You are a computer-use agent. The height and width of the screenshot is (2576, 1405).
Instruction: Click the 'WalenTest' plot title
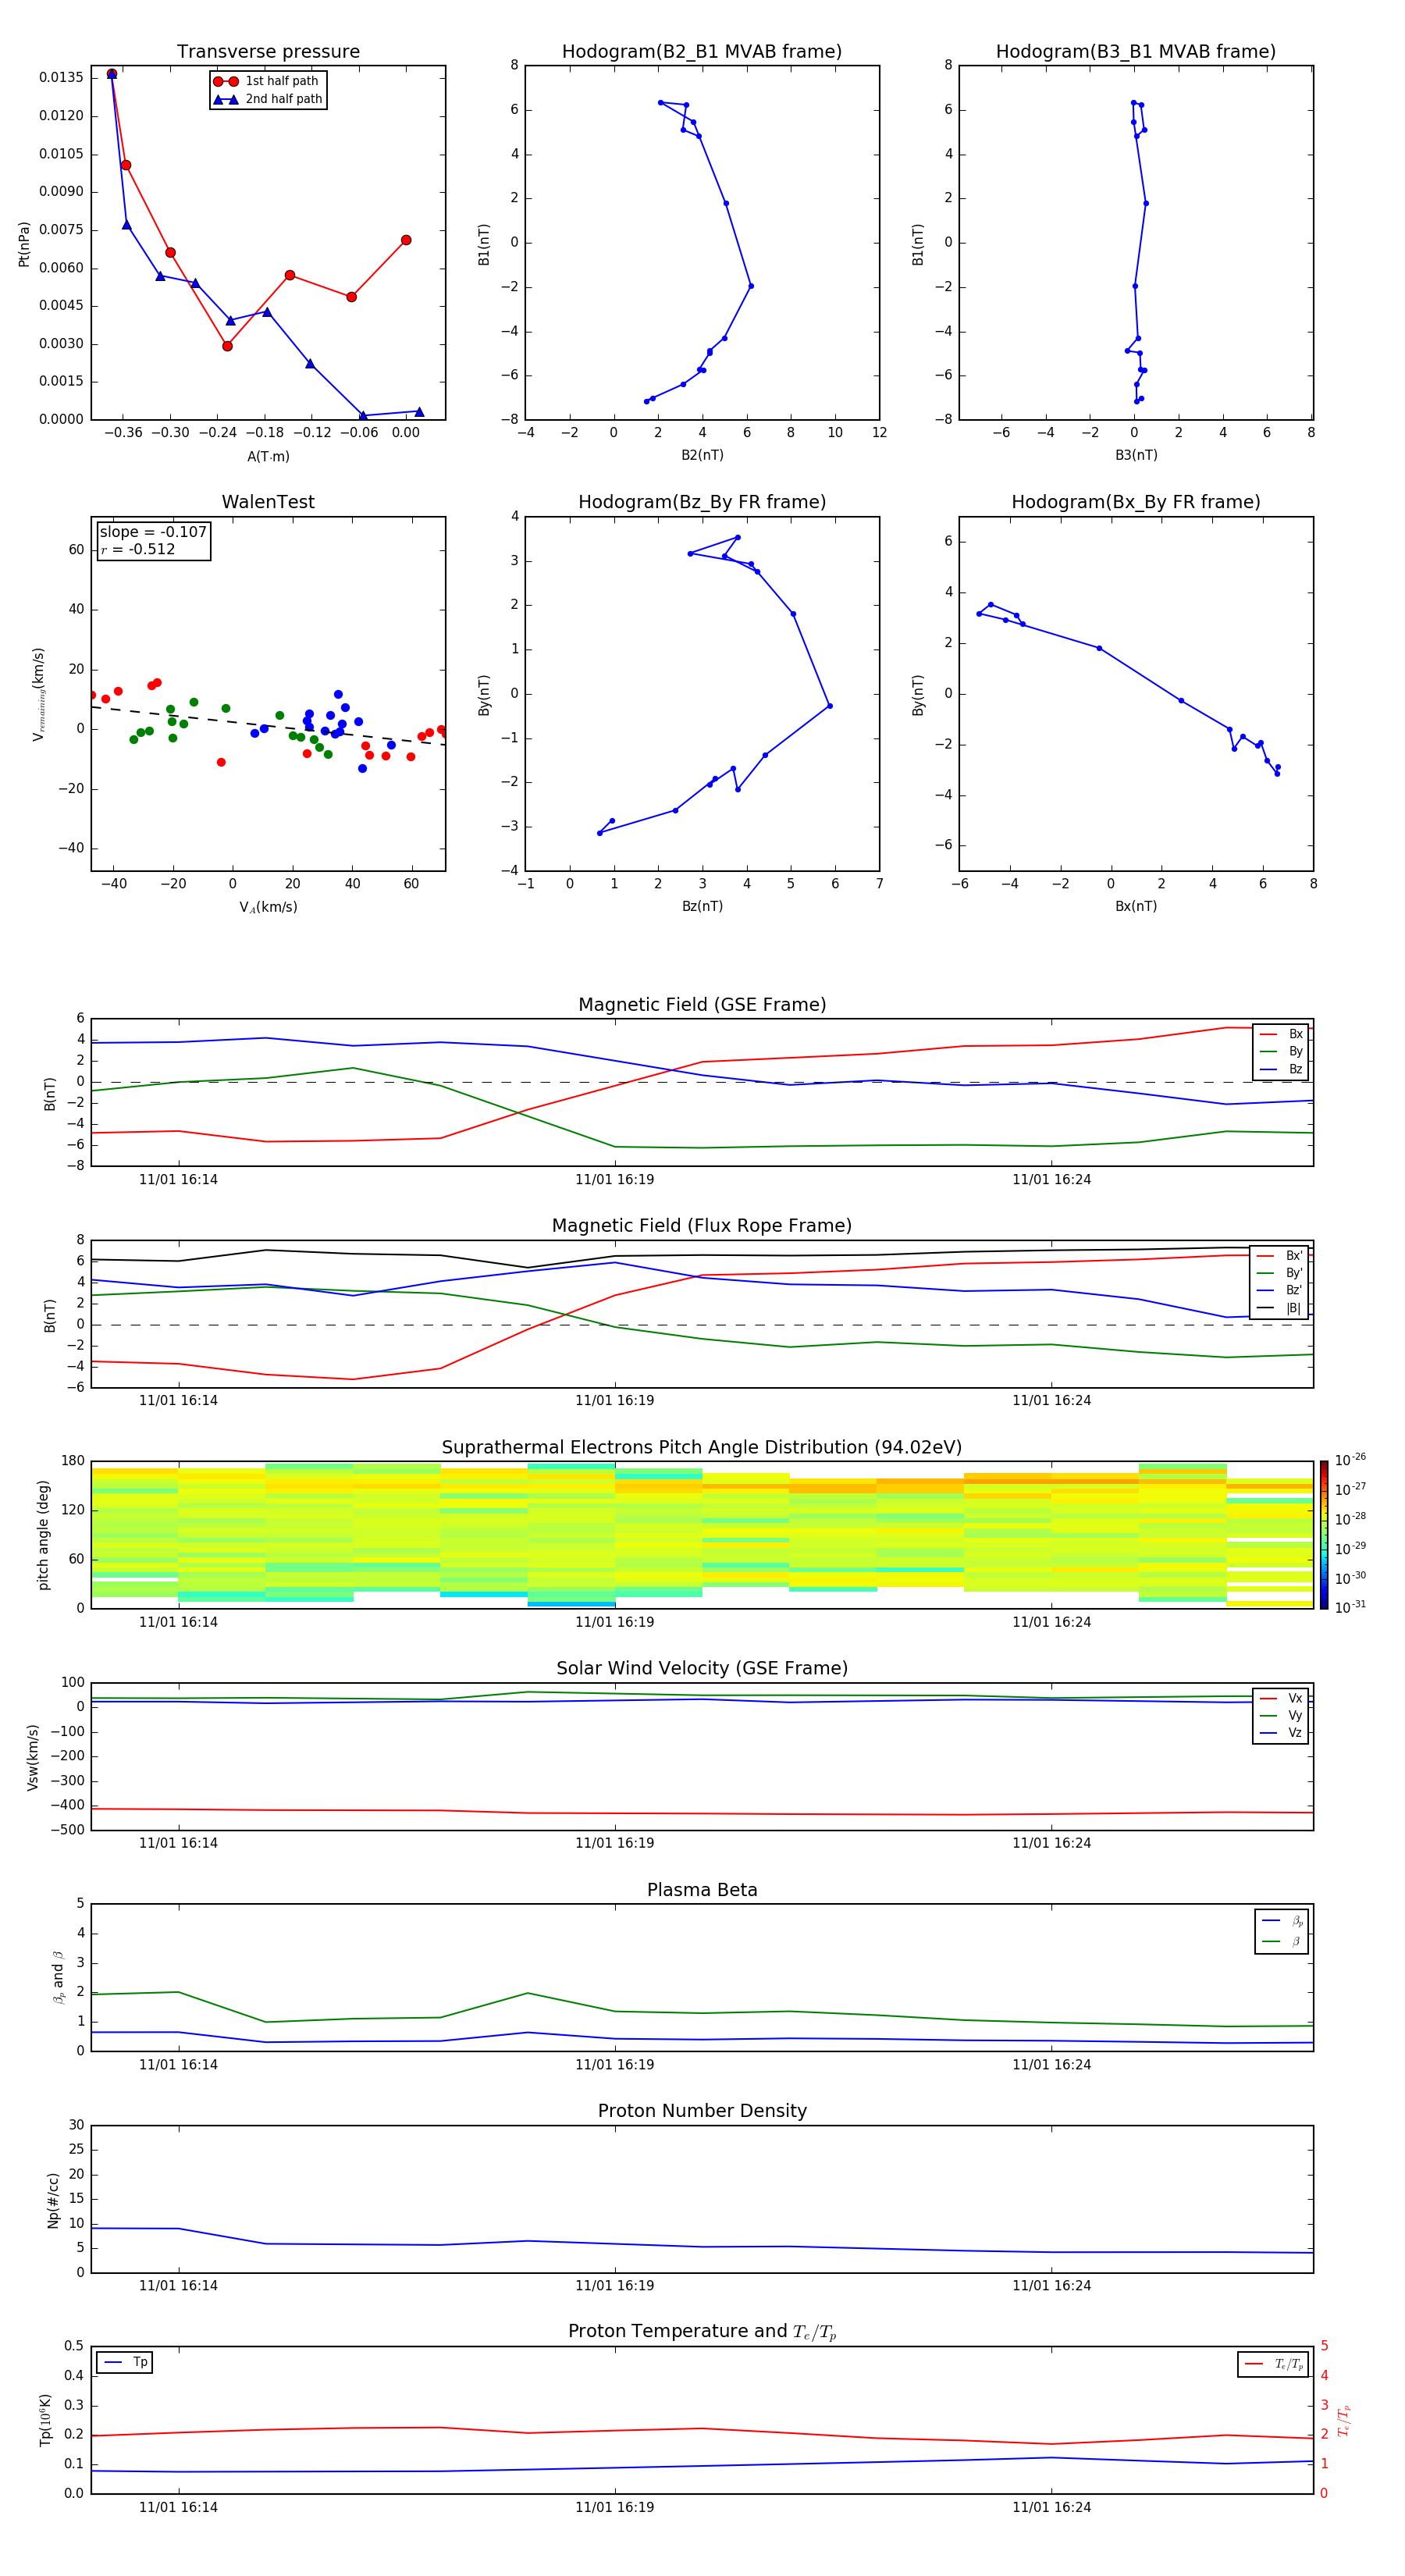(x=268, y=502)
